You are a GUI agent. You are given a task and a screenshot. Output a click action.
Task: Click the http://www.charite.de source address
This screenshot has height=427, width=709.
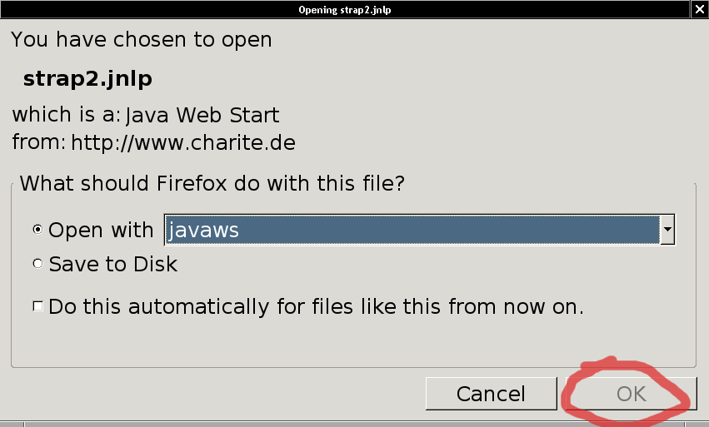tap(183, 142)
